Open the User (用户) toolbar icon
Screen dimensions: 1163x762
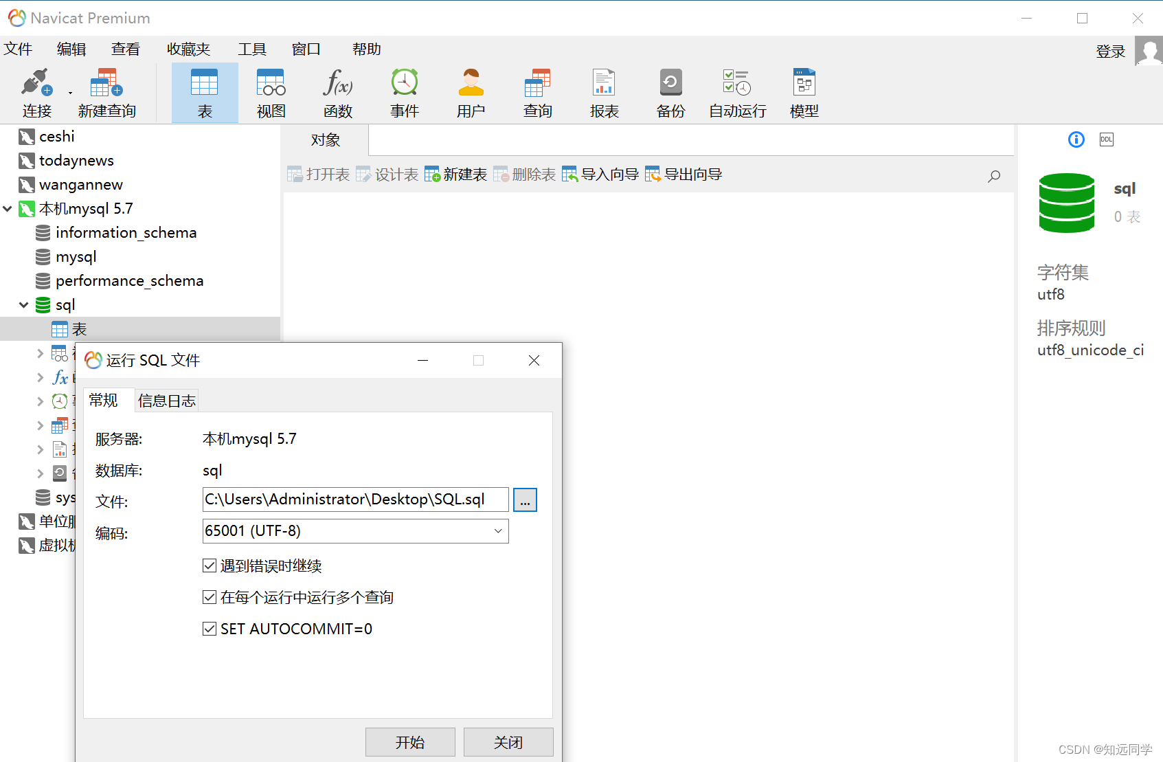[471, 93]
